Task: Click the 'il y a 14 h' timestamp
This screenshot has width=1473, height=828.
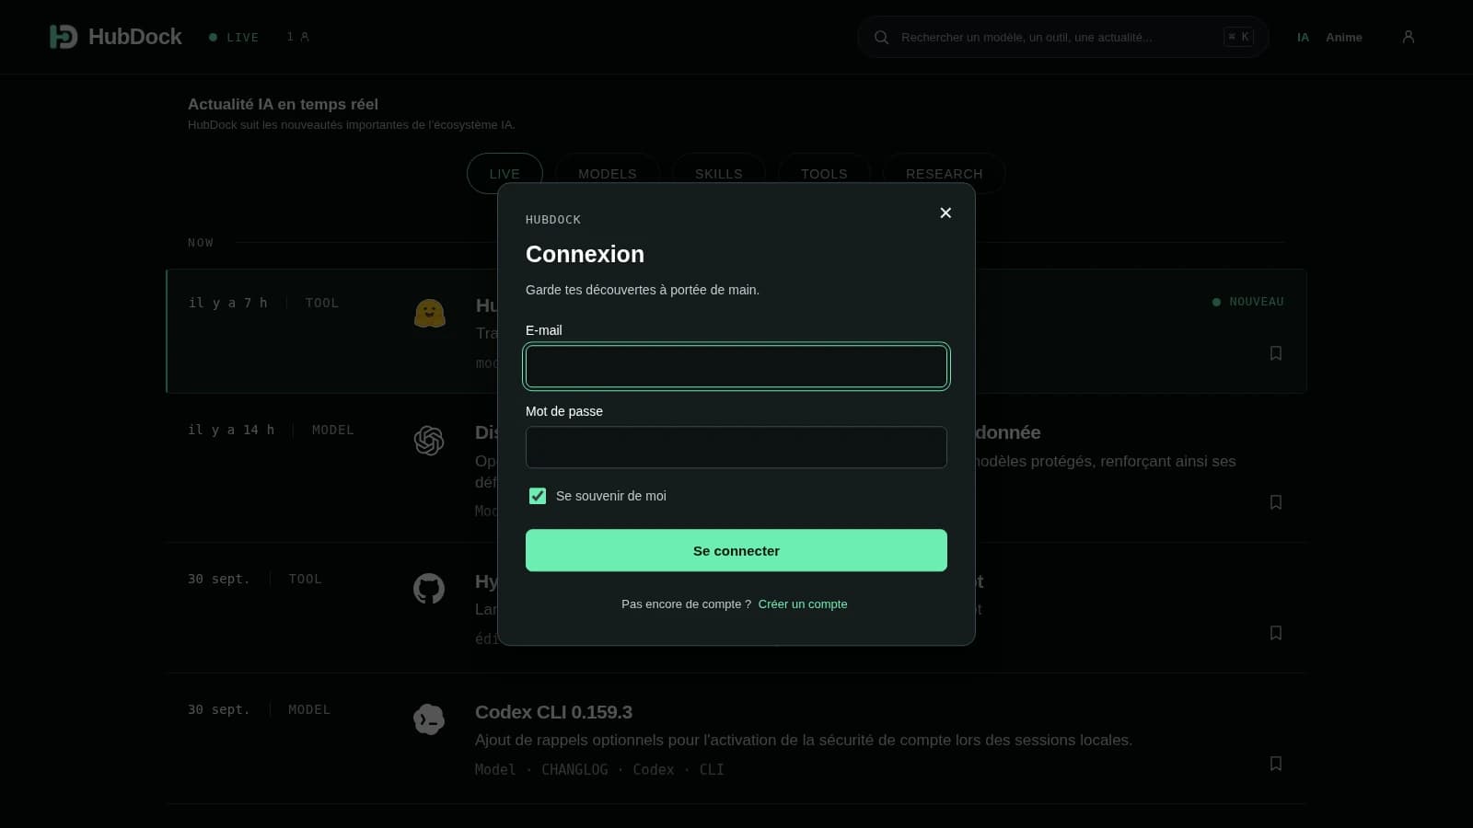Action: (231, 430)
